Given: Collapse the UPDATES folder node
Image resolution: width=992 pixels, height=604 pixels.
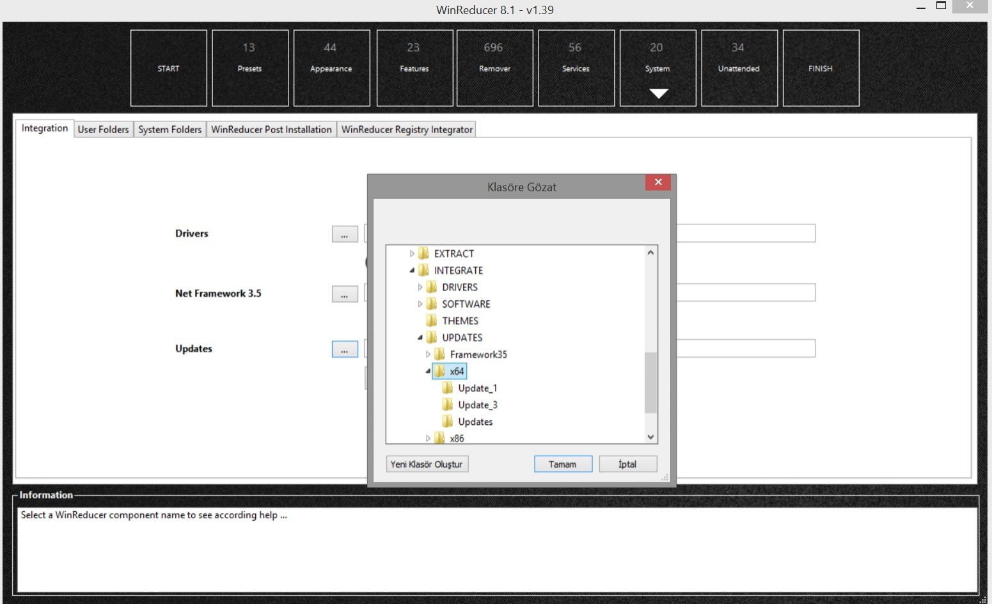Looking at the screenshot, I should (x=420, y=337).
